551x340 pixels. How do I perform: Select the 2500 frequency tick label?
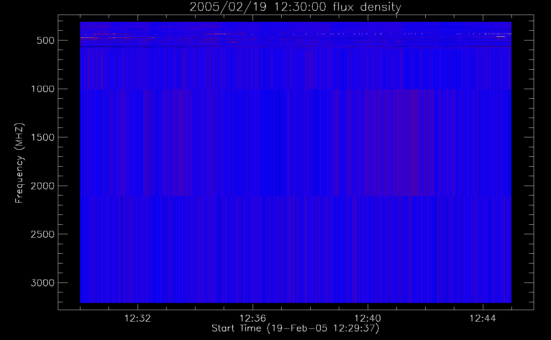[43, 234]
